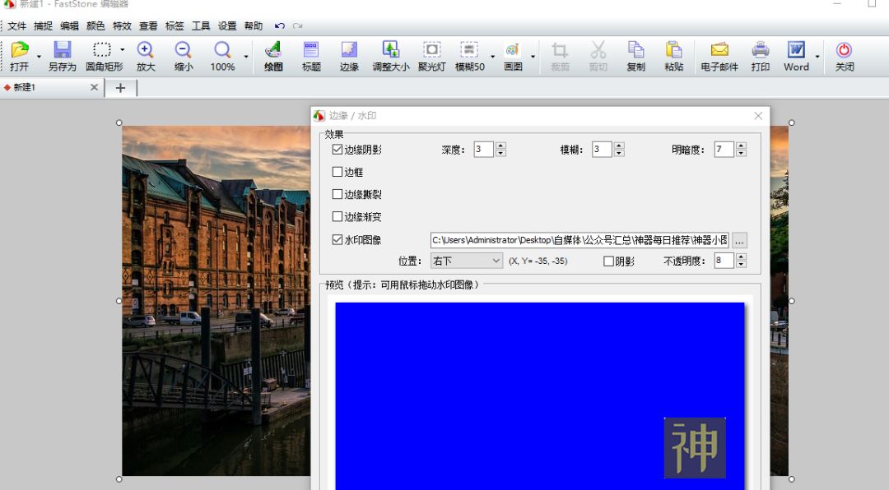The height and width of the screenshot is (490, 889).
Task: Export image to Word
Action: click(x=796, y=56)
